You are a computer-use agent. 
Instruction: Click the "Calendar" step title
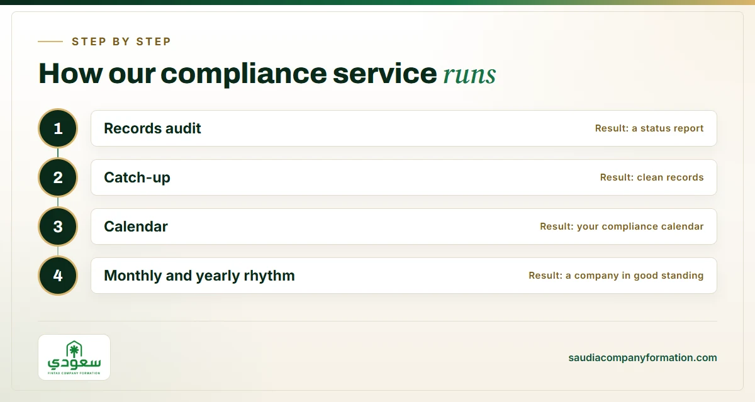(x=136, y=226)
